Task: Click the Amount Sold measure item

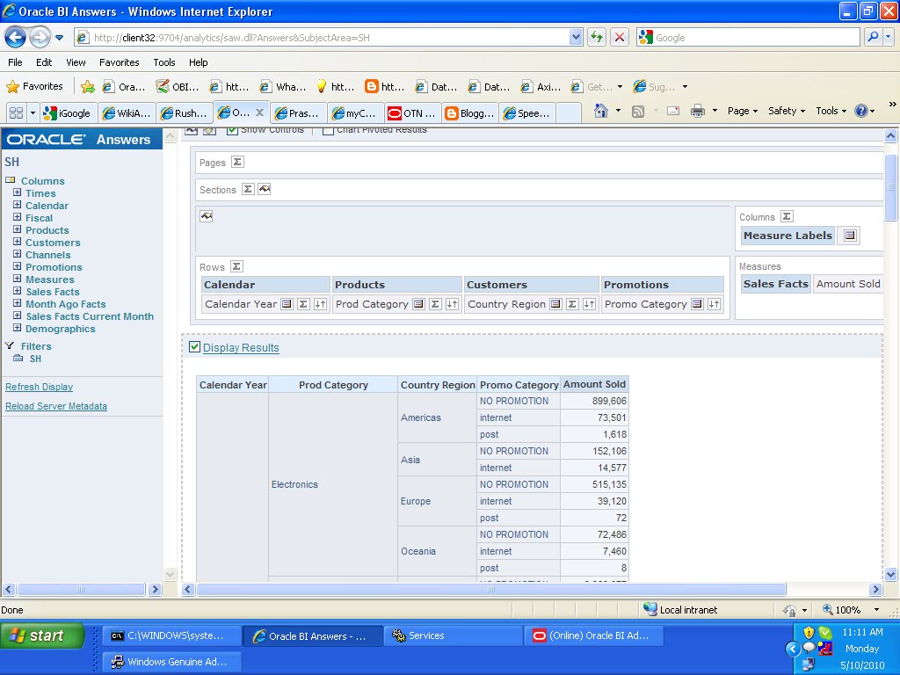Action: click(848, 284)
